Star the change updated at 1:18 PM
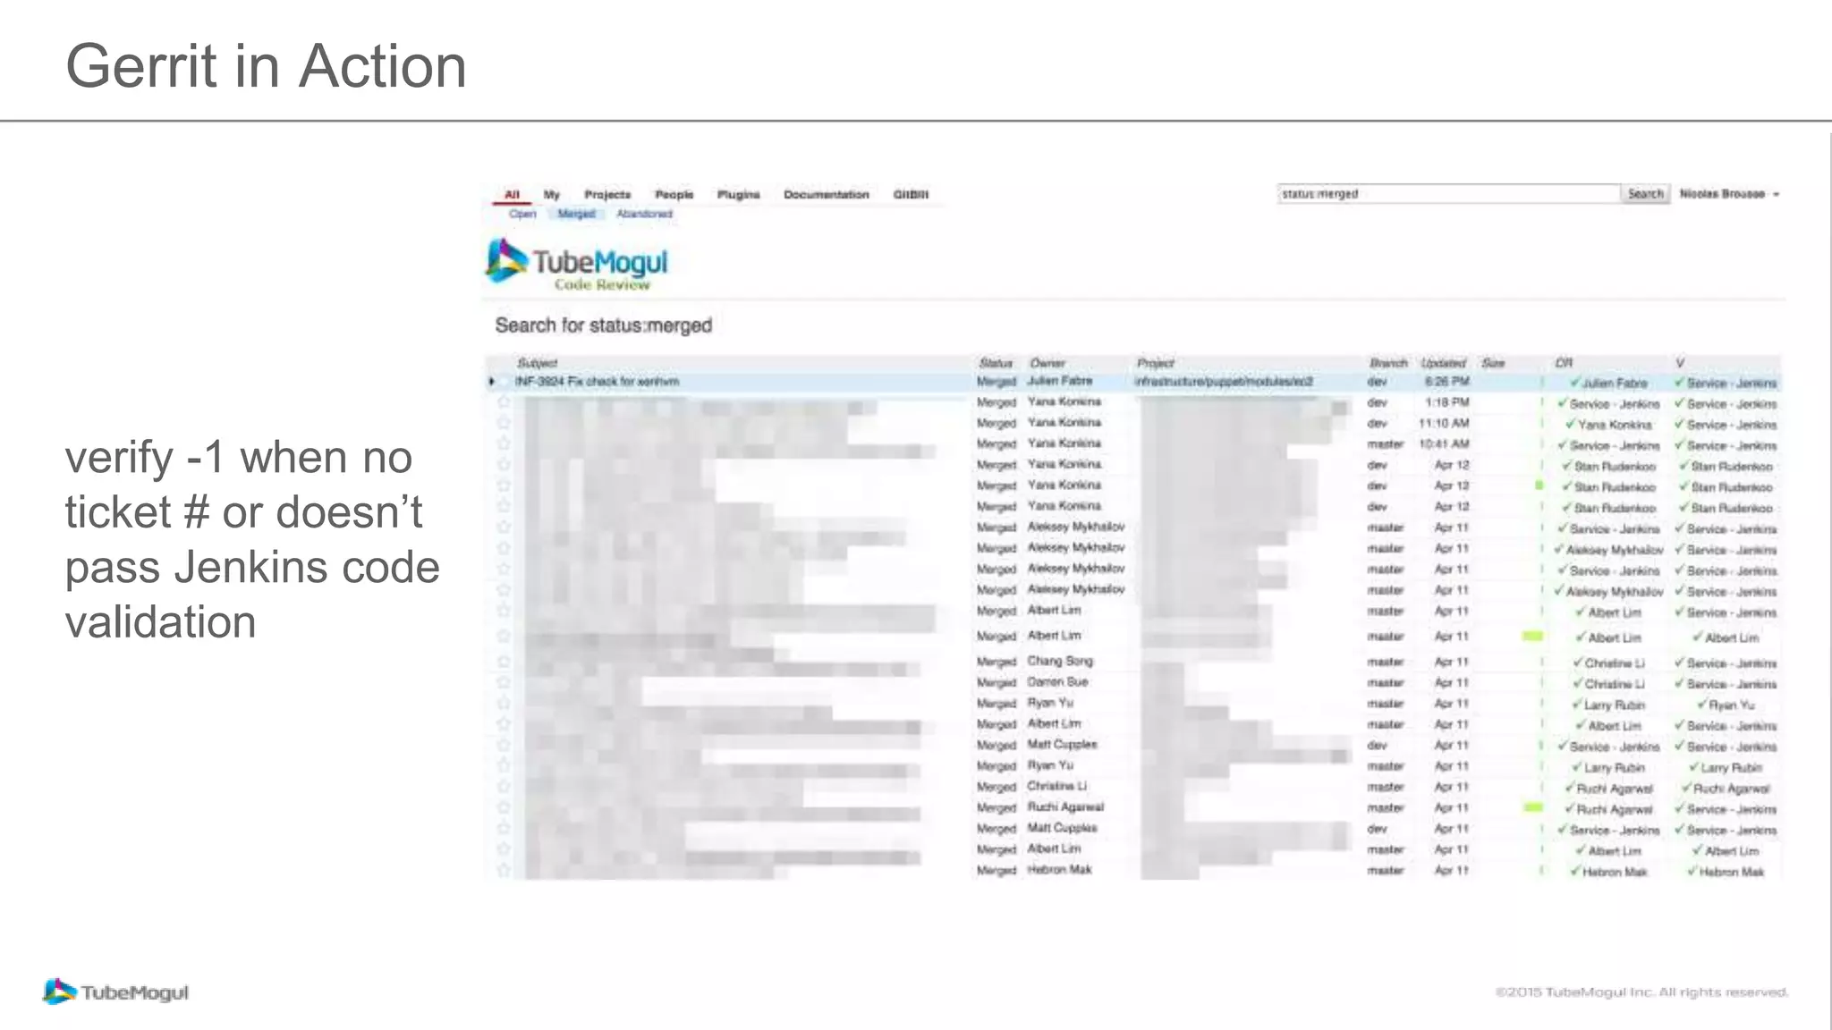 pyautogui.click(x=504, y=402)
